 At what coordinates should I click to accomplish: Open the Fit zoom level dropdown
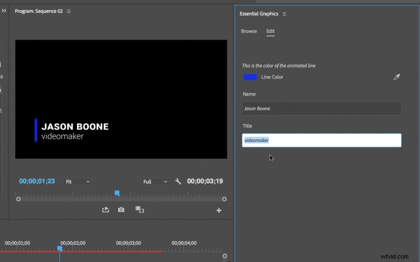pos(78,182)
